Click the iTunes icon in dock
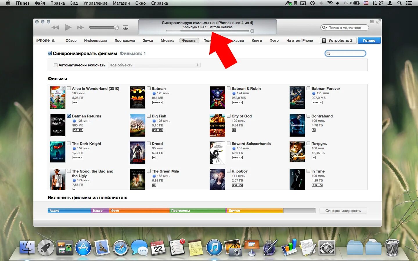This screenshot has height=261, width=418. tap(214, 248)
